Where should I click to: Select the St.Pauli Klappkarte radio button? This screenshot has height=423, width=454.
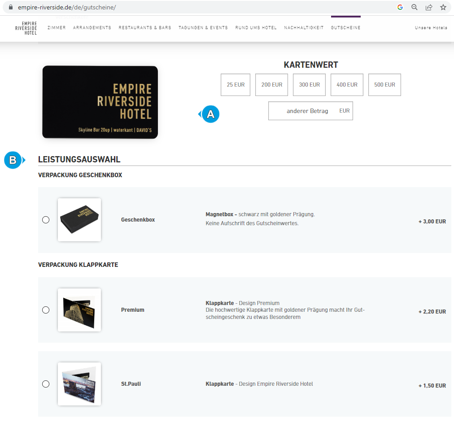coord(46,384)
